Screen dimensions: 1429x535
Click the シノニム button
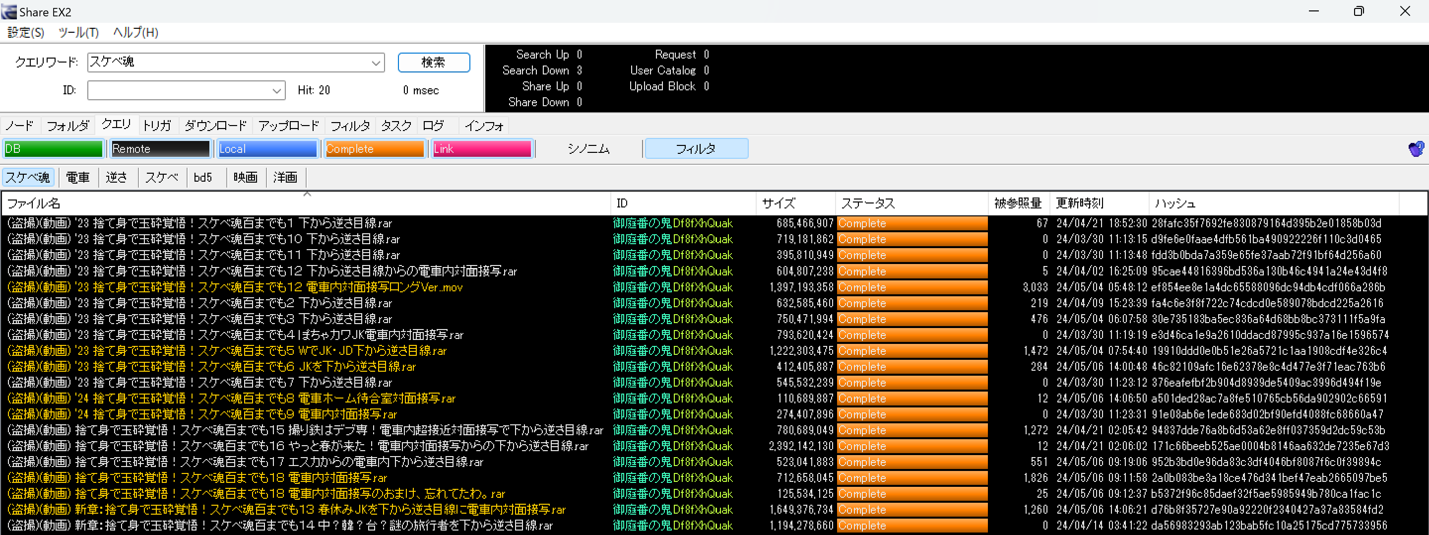coord(588,149)
